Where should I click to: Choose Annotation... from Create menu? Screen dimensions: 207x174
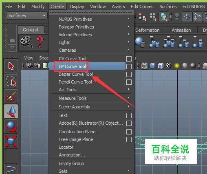point(72,155)
